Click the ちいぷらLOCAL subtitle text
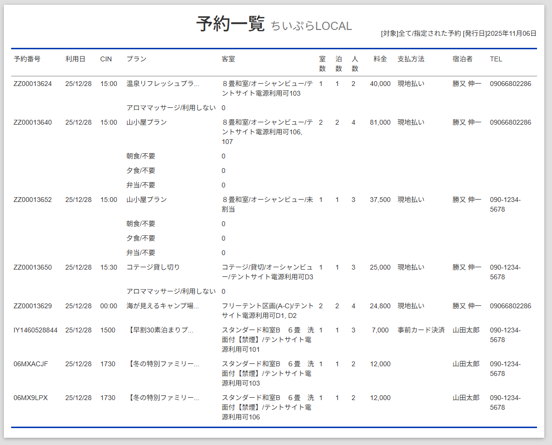 [311, 26]
